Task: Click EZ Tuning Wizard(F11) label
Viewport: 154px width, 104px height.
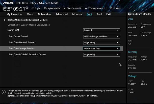Action: pyautogui.click(x=97, y=8)
